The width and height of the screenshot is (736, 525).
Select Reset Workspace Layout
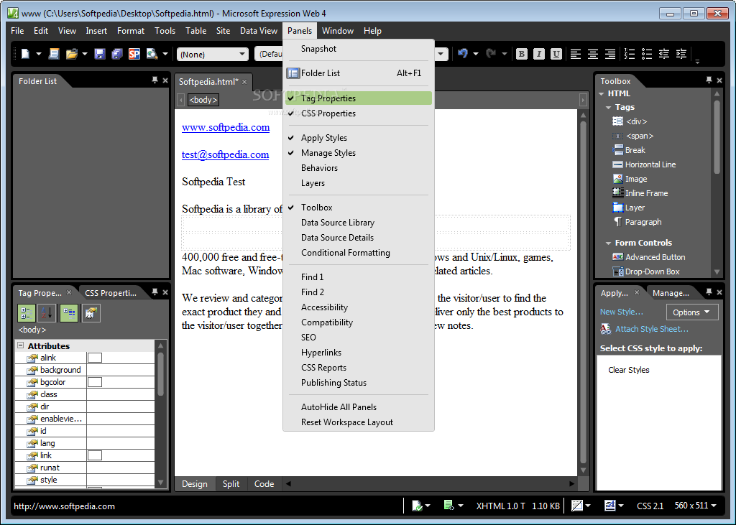pyautogui.click(x=359, y=422)
